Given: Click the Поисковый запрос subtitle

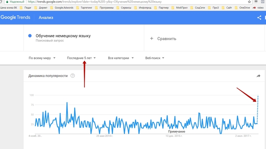Looking at the screenshot, I should [50, 41].
